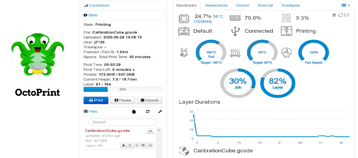Click the create file icon in Files header
Image resolution: width=358 pixels, height=158 pixels.
(x=134, y=112)
